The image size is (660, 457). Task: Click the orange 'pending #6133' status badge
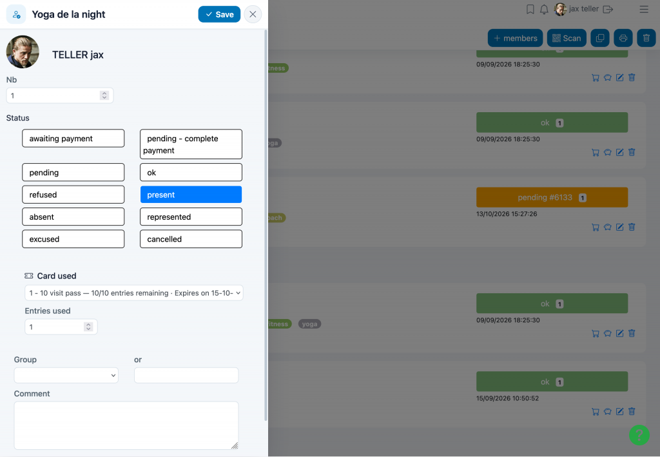tap(552, 197)
